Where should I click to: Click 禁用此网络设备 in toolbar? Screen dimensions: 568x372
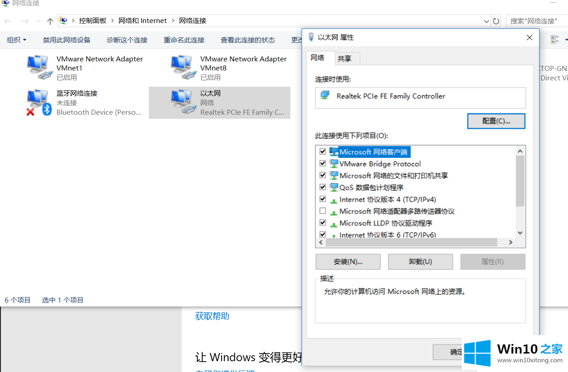coord(66,40)
